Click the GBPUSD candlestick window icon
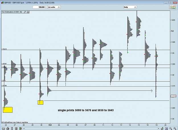Screen dimensions: 178x130 point(2,3)
